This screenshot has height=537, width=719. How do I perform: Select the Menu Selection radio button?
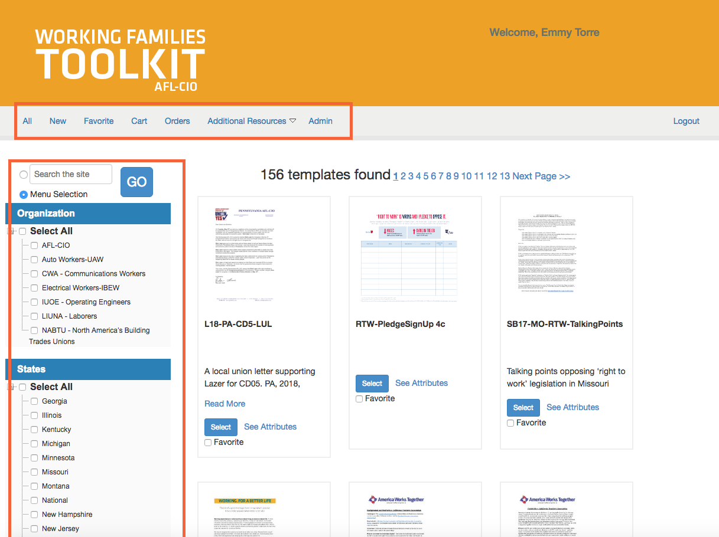click(24, 194)
